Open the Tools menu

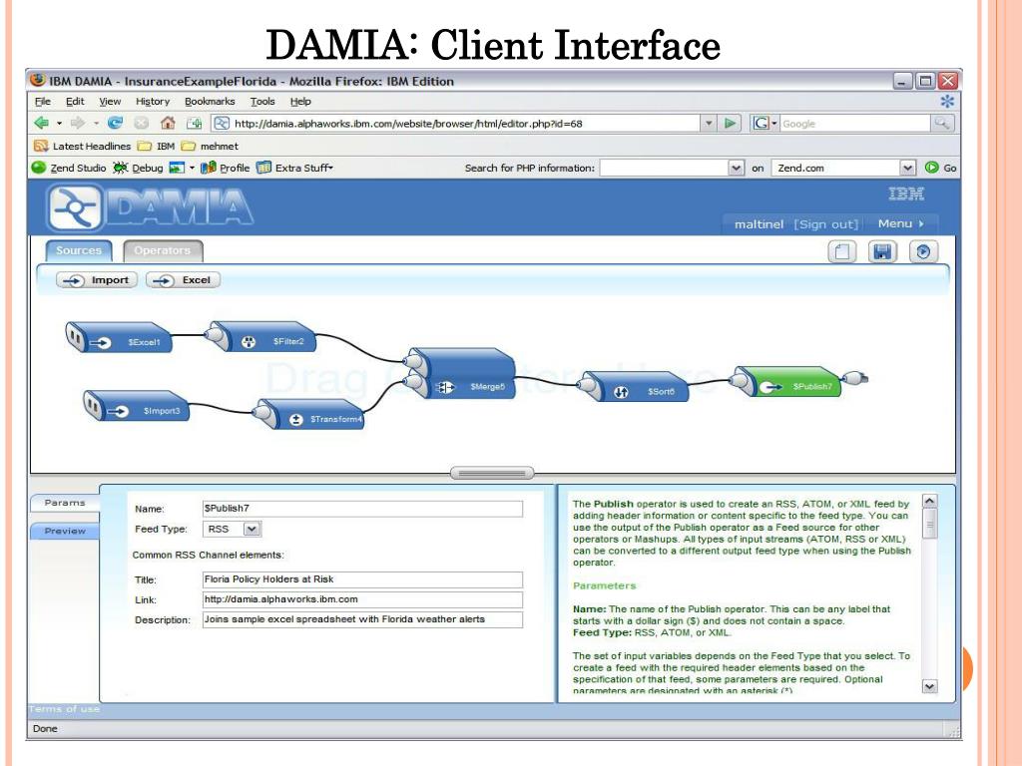click(x=262, y=101)
